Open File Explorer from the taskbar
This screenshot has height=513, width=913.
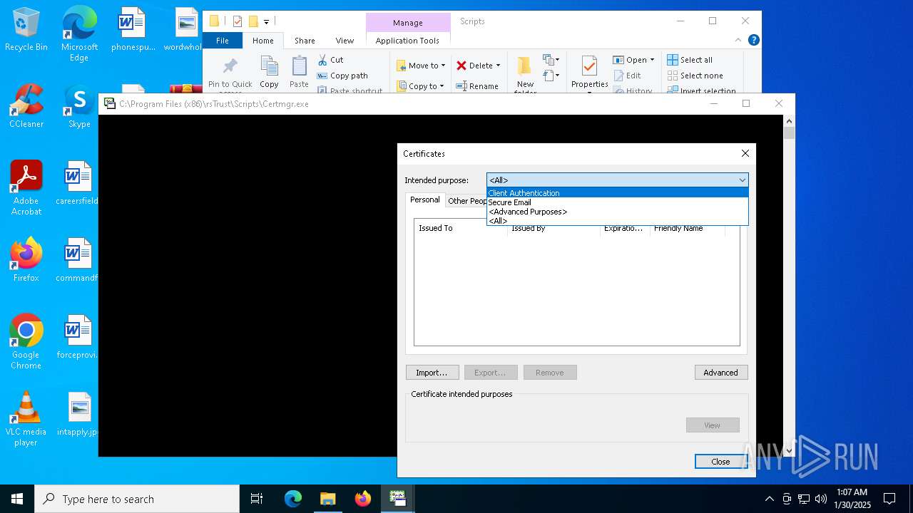(x=328, y=499)
